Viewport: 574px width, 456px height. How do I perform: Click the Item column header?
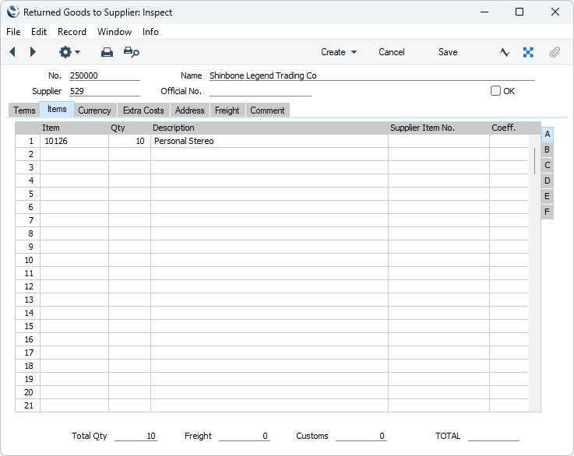point(51,128)
